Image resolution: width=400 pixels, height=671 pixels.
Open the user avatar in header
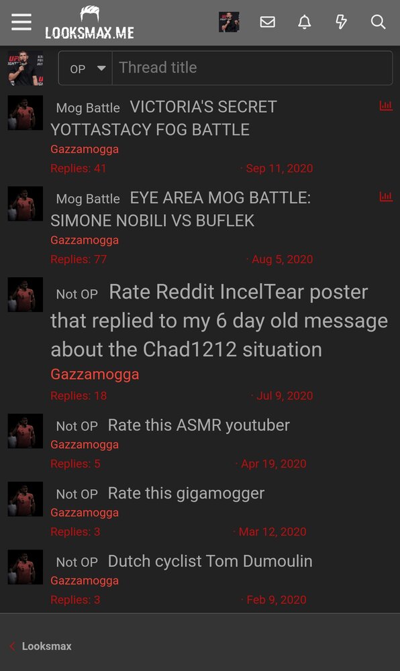(x=229, y=22)
